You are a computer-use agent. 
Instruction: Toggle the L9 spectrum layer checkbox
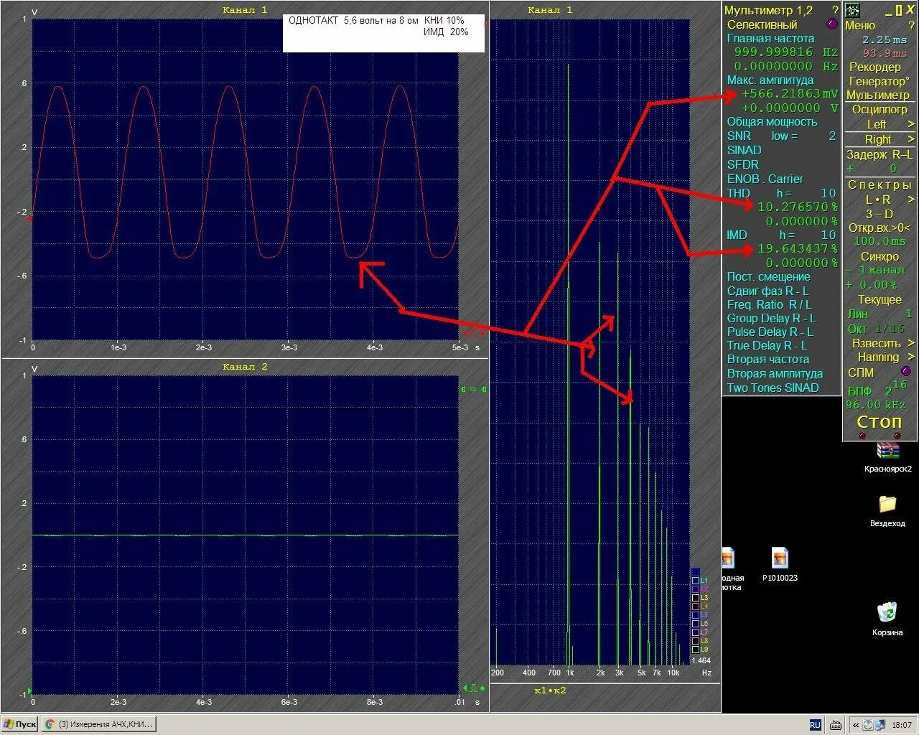(x=695, y=649)
